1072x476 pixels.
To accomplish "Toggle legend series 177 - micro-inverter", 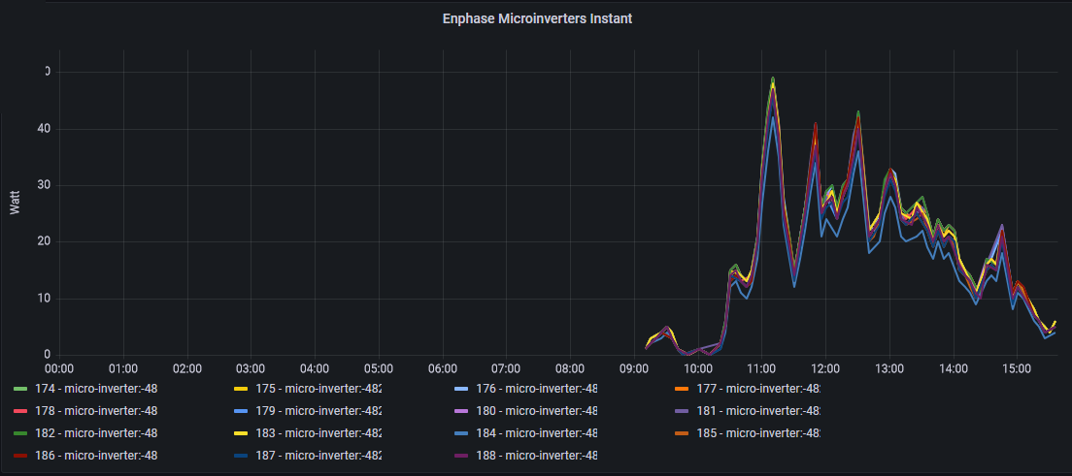I will click(x=757, y=390).
